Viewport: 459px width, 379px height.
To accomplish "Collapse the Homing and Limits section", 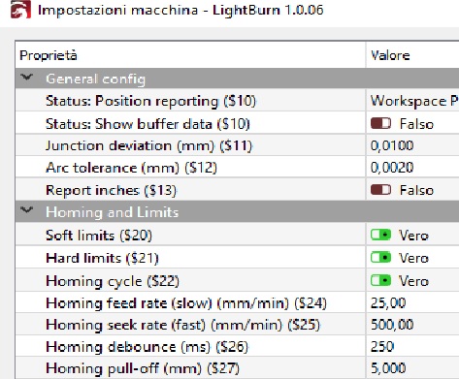I will [x=26, y=210].
